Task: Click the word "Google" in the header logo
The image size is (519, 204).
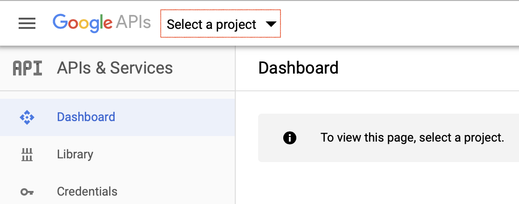Action: 82,23
